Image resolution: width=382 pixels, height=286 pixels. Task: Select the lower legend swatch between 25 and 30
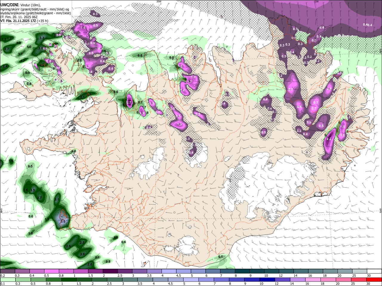click(358, 279)
